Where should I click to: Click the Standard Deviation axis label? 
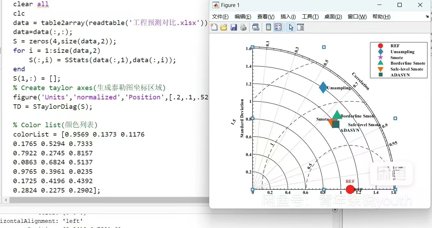point(242,119)
